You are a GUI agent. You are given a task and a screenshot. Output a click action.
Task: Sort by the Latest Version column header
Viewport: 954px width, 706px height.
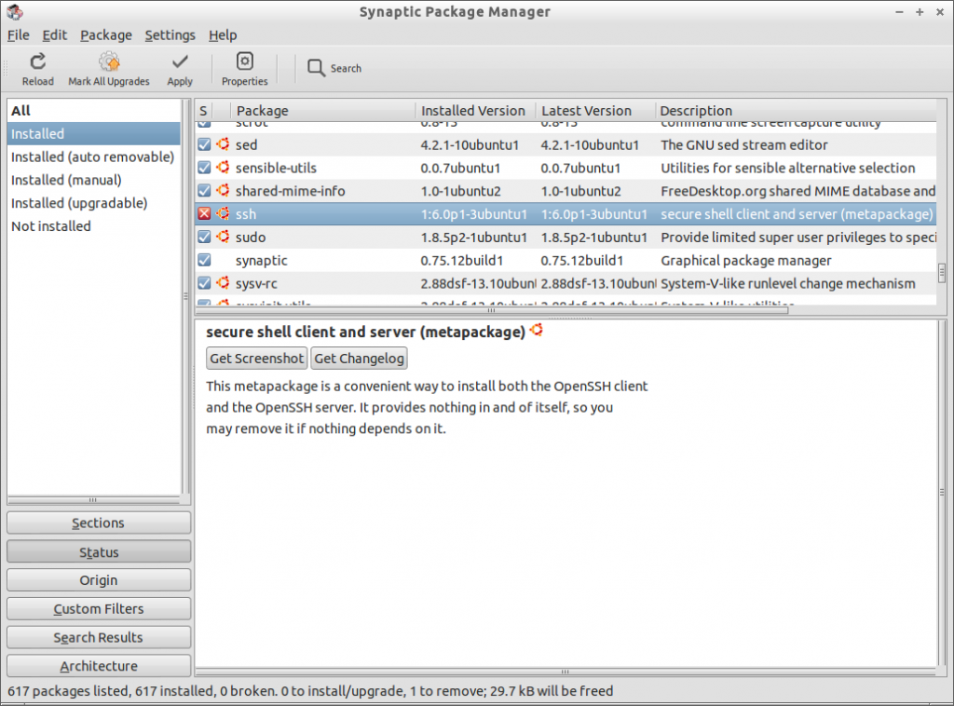point(587,111)
